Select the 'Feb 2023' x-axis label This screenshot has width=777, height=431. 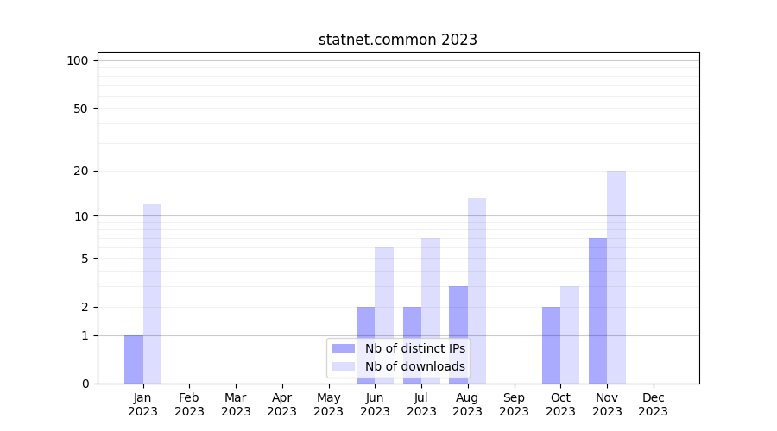pyautogui.click(x=189, y=404)
